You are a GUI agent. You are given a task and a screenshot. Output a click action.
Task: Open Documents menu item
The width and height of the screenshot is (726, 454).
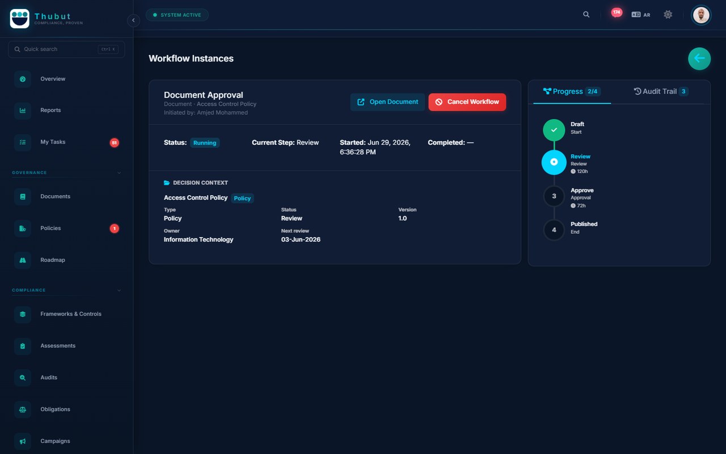(x=66, y=197)
